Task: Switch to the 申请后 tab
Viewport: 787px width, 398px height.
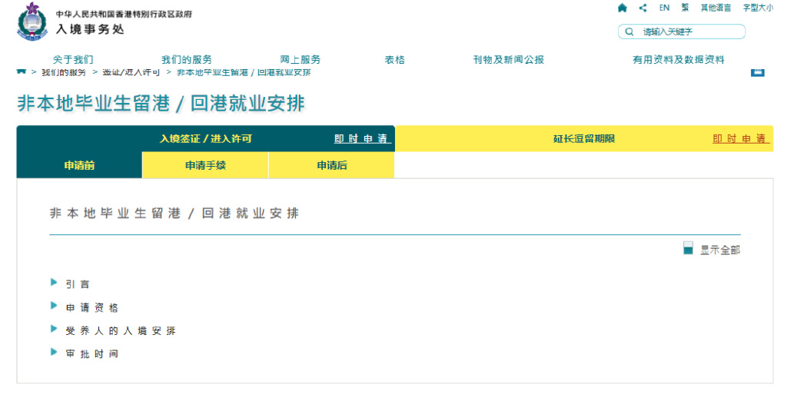Action: 332,165
